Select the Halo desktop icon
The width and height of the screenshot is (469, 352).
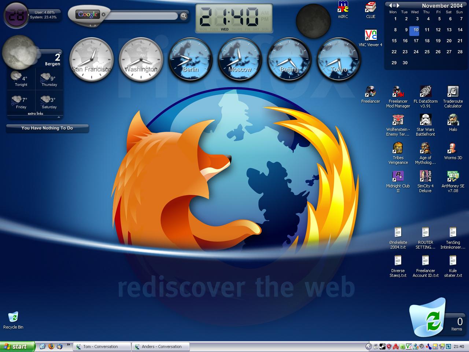coord(453,123)
